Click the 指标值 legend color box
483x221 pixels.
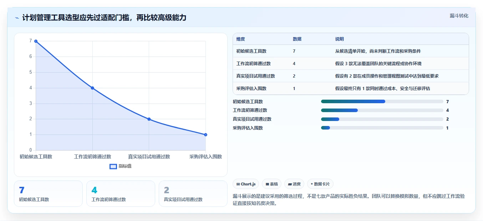pos(113,166)
